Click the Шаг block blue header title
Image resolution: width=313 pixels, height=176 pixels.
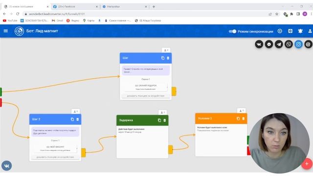click(125, 58)
